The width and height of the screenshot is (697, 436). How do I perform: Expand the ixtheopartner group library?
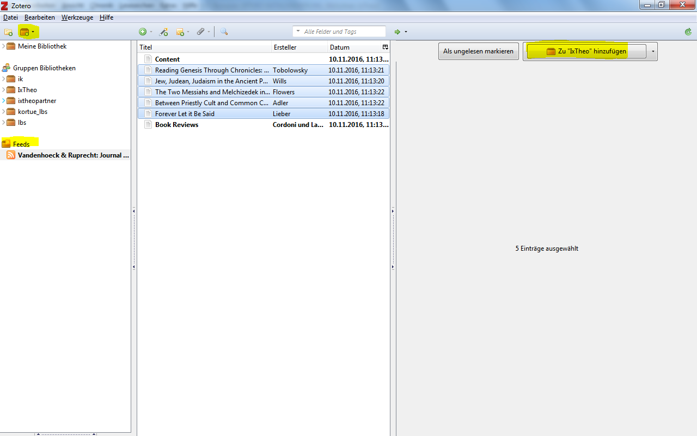pyautogui.click(x=3, y=101)
